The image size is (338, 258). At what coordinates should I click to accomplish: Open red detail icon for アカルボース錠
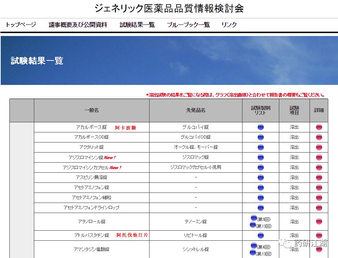[319, 127]
